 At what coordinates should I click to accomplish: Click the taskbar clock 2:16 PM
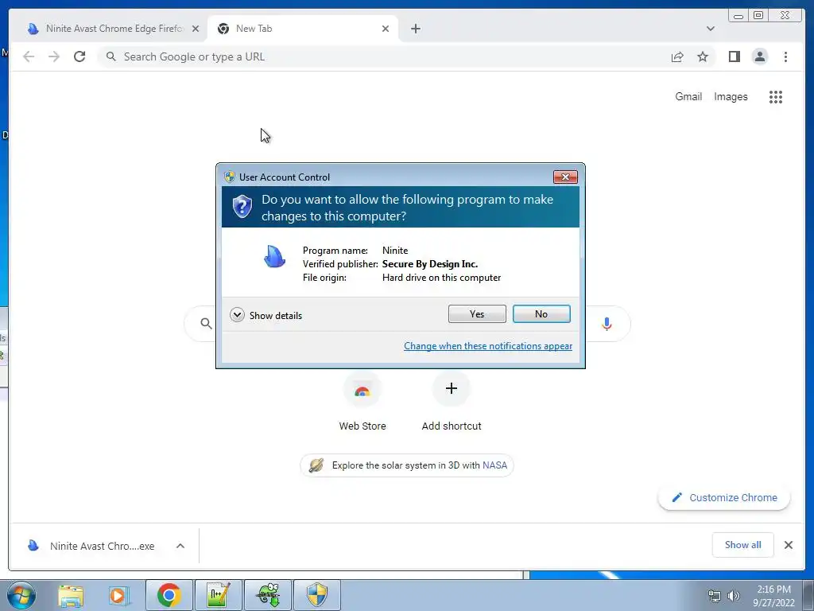pyautogui.click(x=773, y=596)
